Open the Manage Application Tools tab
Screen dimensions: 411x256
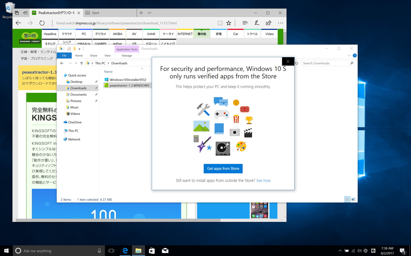tap(127, 55)
